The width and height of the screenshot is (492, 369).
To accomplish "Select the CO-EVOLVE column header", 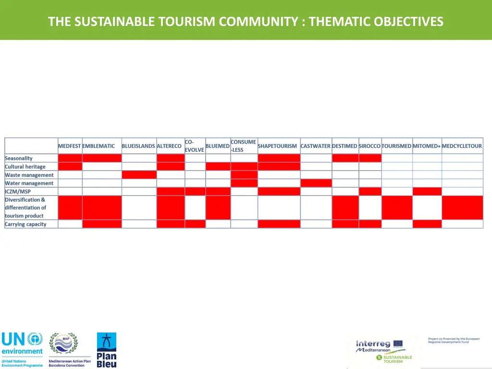I will pyautogui.click(x=195, y=146).
